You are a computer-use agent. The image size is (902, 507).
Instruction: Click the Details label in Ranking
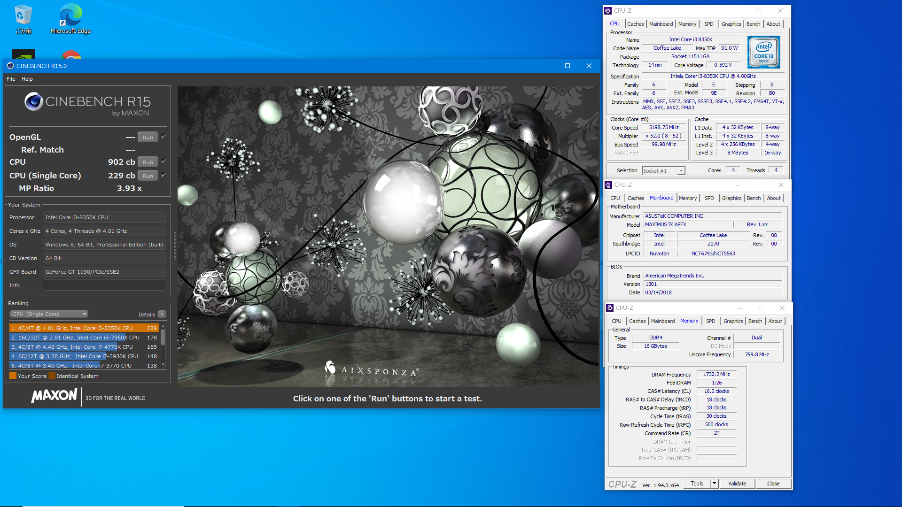point(147,315)
